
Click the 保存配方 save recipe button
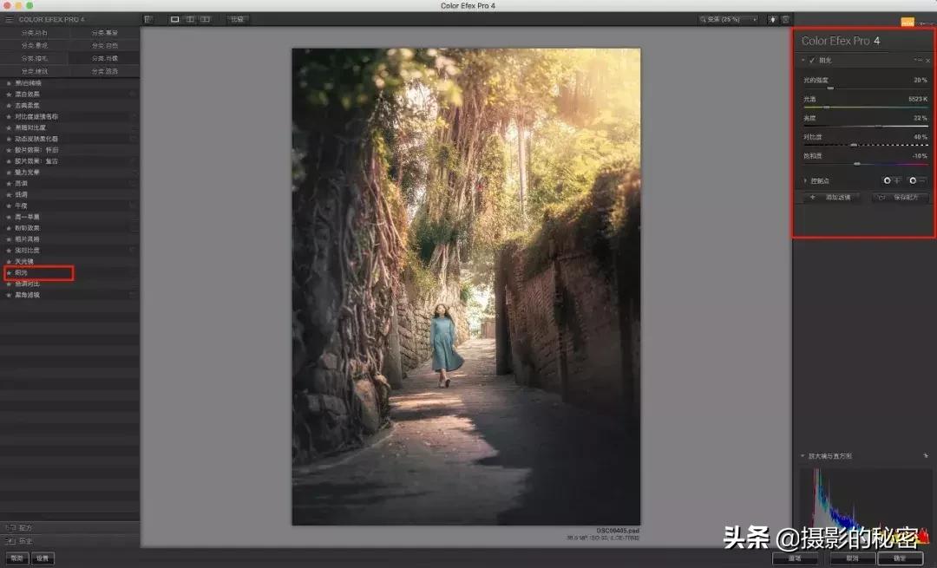pos(901,198)
